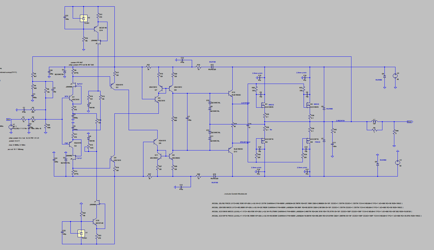Viewport: 434px width, 250px height.
Task: Click the Vout output port label
Action: [x=410, y=122]
